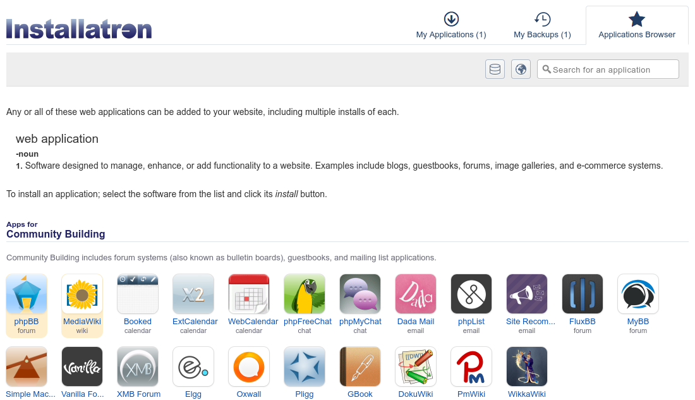Switch to My Applications (1) tab
695x400 pixels.
451,26
